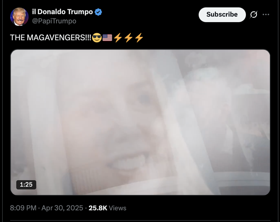Click the blue verified checkmark badge

pos(98,12)
